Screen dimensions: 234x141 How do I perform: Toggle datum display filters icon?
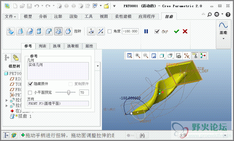[187, 56]
